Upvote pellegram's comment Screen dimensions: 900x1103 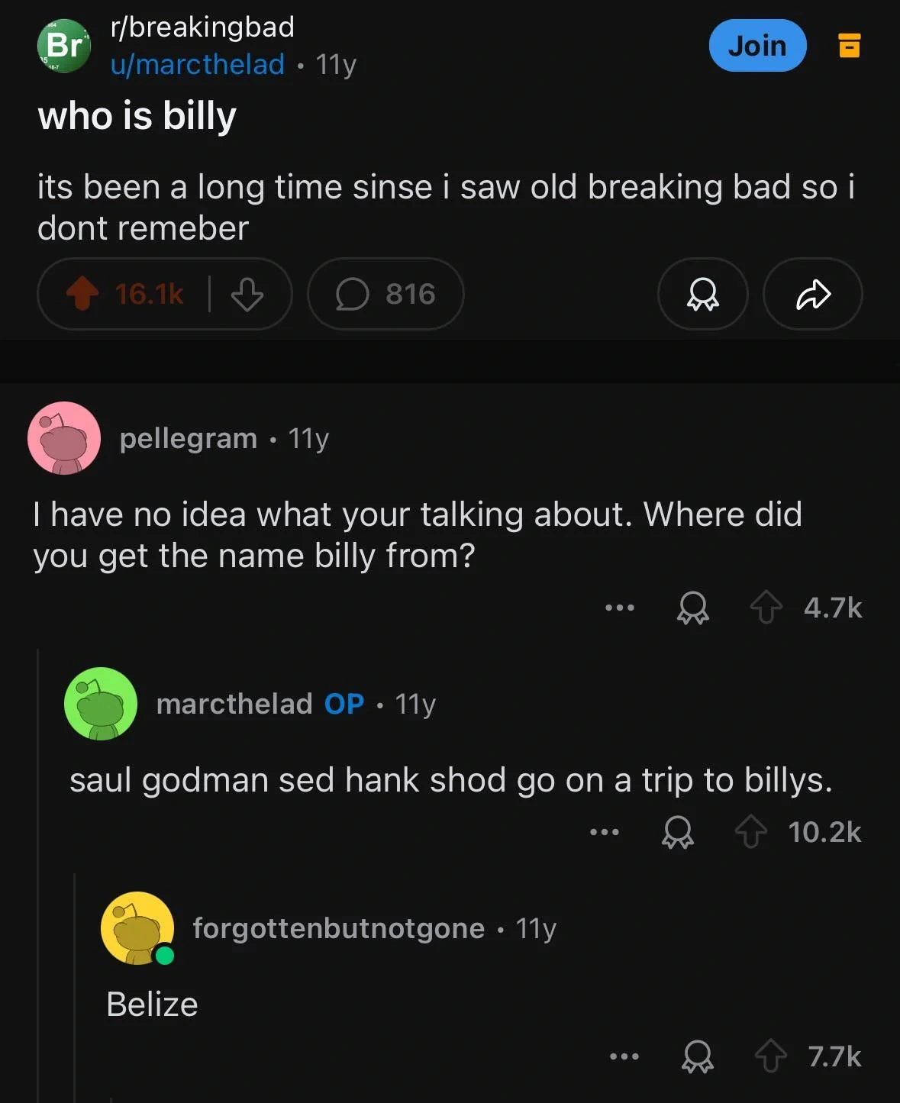coord(766,608)
